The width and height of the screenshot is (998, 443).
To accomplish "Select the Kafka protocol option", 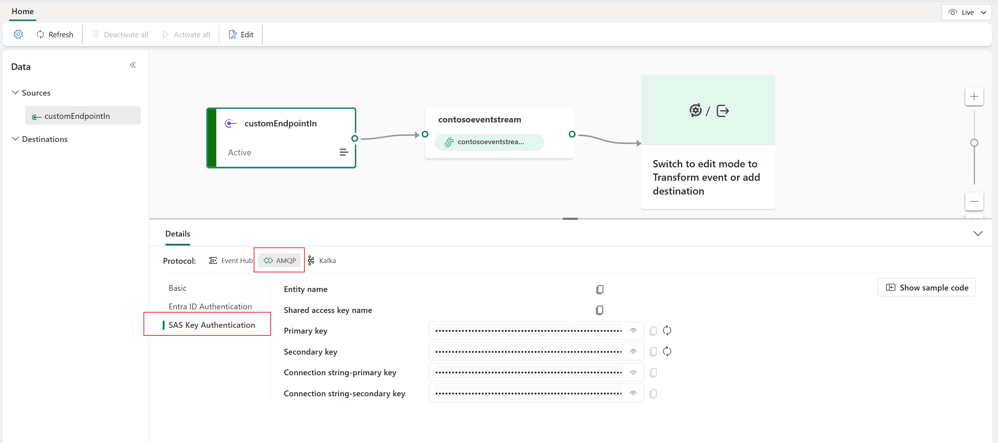I will 322,260.
